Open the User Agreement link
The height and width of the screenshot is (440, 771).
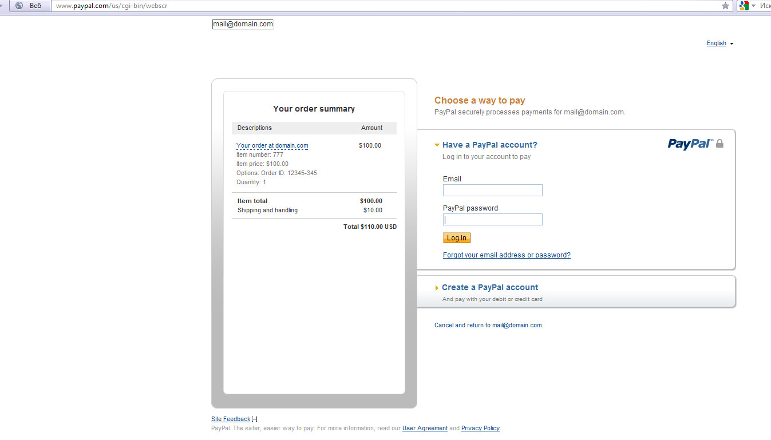pos(425,428)
